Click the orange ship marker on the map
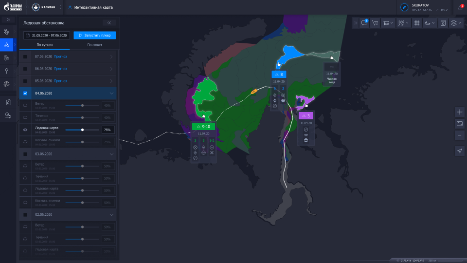This screenshot has height=263, width=467. point(253,91)
